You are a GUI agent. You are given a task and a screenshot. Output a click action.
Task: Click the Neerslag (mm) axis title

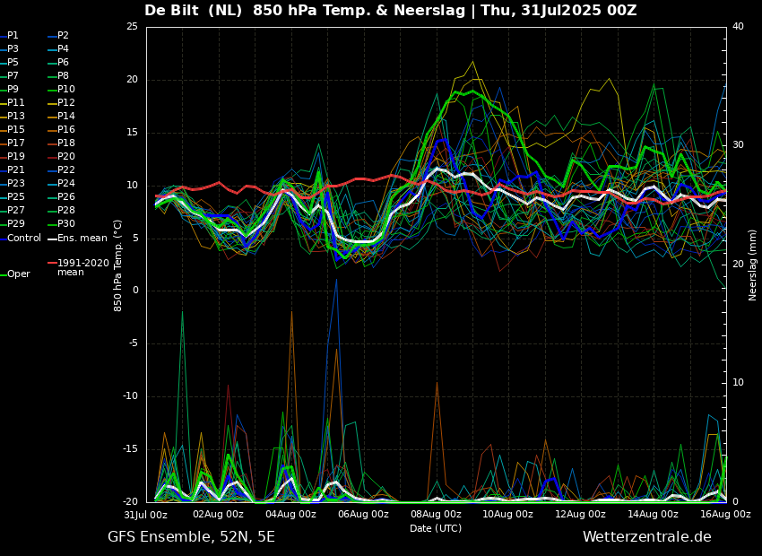pyautogui.click(x=753, y=265)
